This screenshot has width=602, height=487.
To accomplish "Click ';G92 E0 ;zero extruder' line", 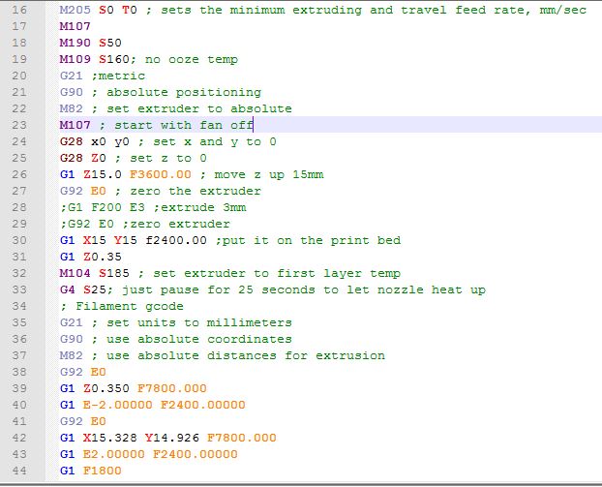I will pos(145,224).
